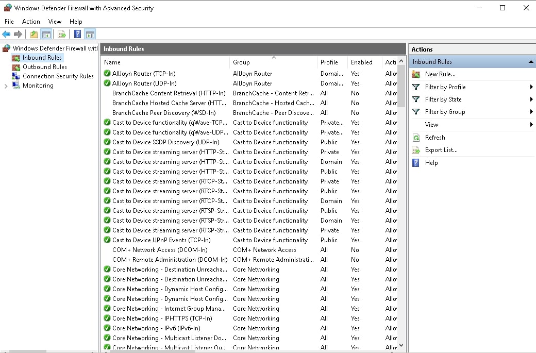Image resolution: width=536 pixels, height=353 pixels.
Task: Click the Inbound Rules tree icon
Action: click(x=16, y=58)
